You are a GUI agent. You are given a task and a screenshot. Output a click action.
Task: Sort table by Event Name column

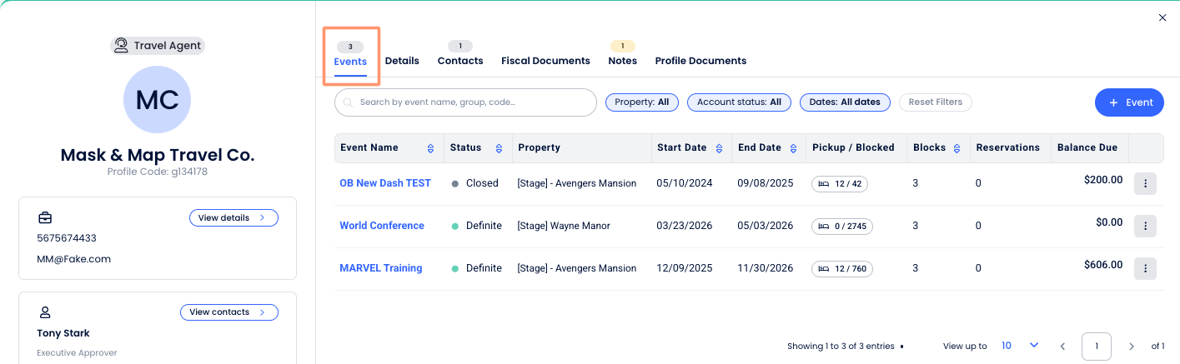coord(430,148)
